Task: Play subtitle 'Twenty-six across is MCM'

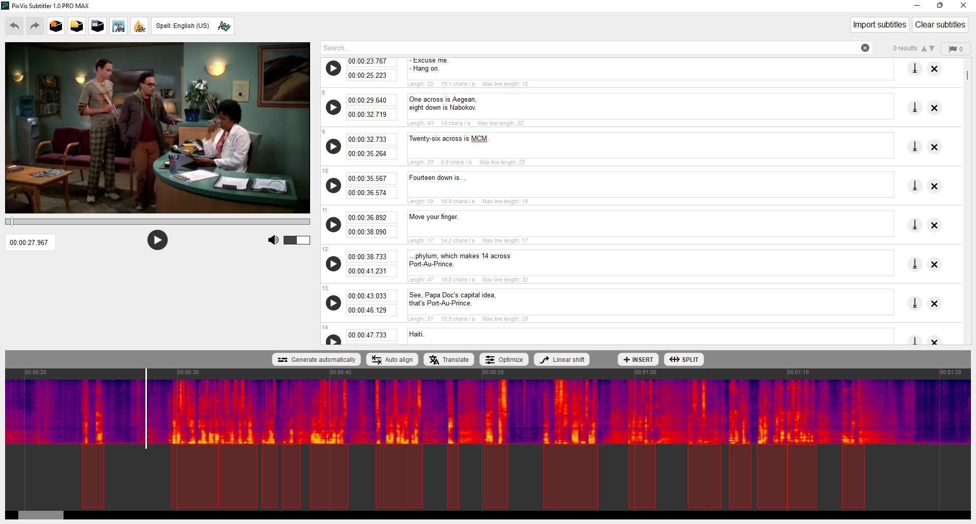Action: pyautogui.click(x=333, y=146)
